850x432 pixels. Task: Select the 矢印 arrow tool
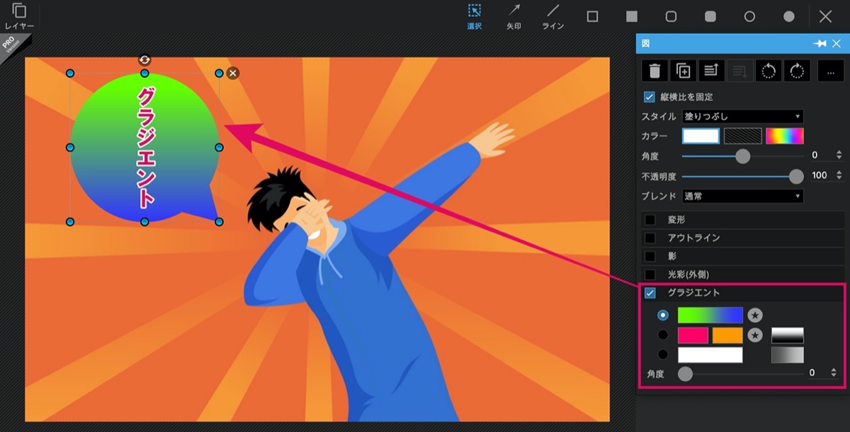coord(514,16)
